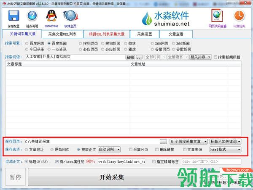
Task: Click the 文章地址 column header
Action: coord(178,64)
